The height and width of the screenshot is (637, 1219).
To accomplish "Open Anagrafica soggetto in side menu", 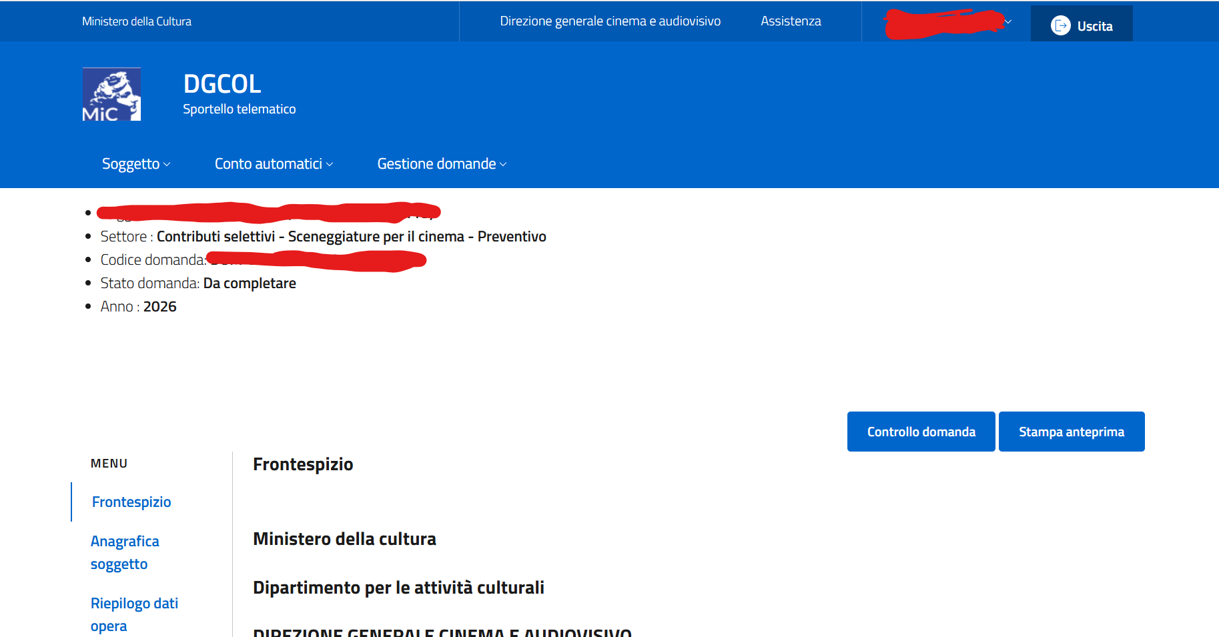I will click(125, 552).
